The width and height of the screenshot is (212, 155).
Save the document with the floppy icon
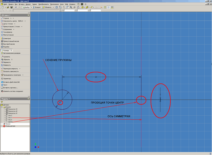pos(11,7)
